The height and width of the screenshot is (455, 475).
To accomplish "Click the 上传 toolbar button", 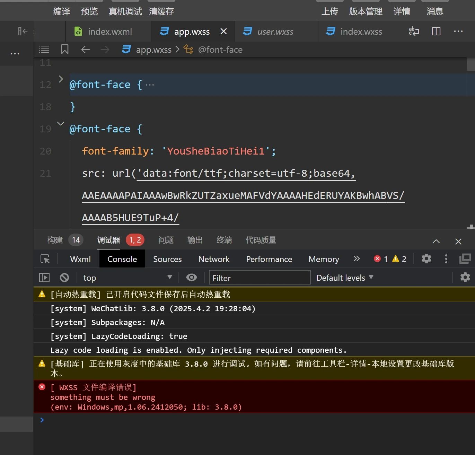I will click(x=329, y=11).
